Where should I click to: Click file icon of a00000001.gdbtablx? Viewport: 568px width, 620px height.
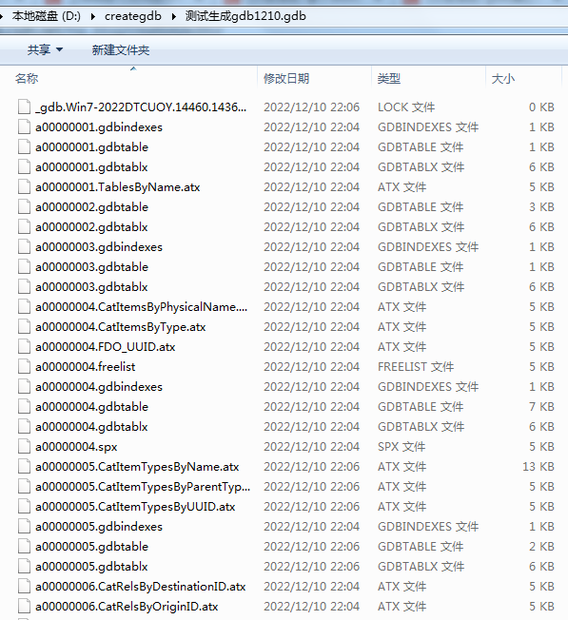point(24,166)
